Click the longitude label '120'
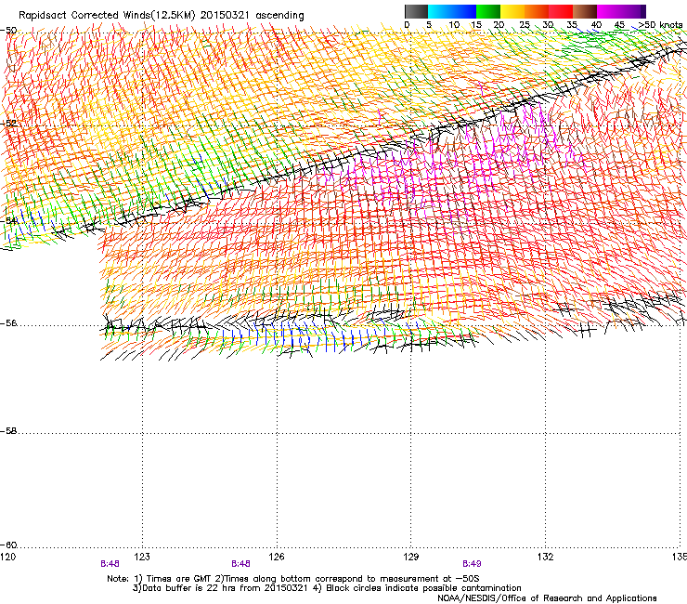 pyautogui.click(x=7, y=557)
